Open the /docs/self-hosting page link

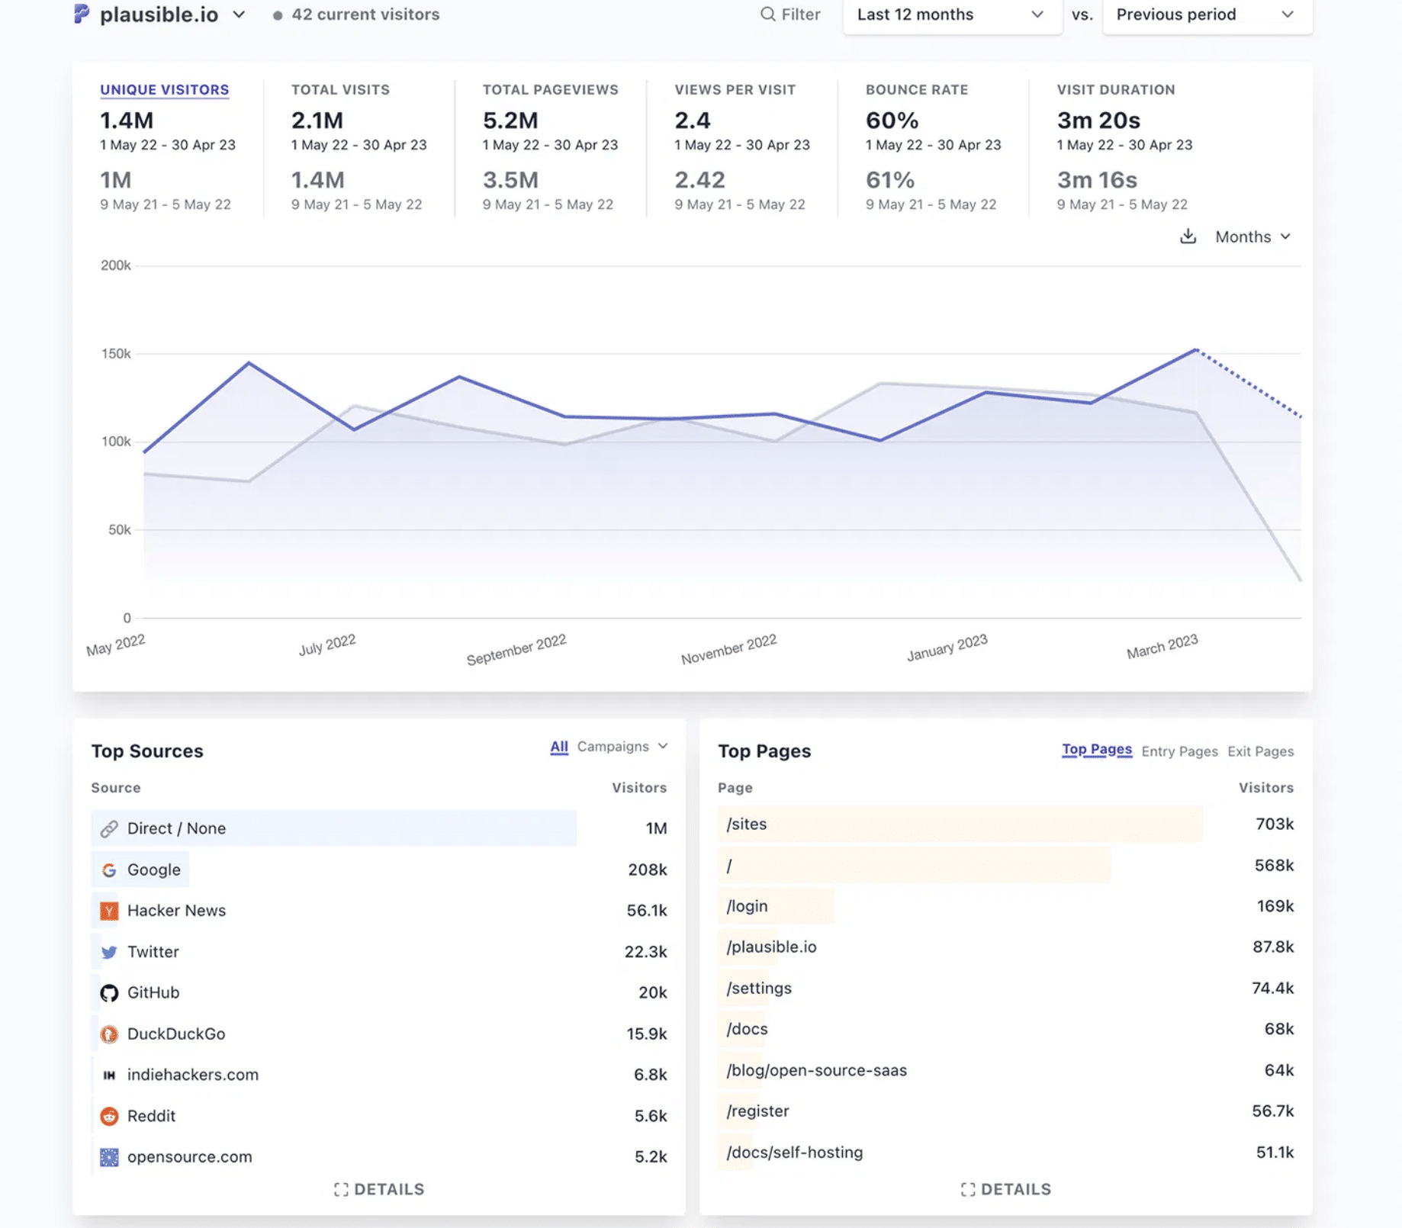point(793,1152)
